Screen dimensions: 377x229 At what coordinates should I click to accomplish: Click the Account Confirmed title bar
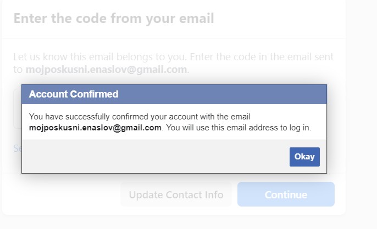(220, 94)
